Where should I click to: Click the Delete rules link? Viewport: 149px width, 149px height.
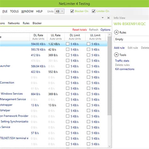click(x=122, y=65)
